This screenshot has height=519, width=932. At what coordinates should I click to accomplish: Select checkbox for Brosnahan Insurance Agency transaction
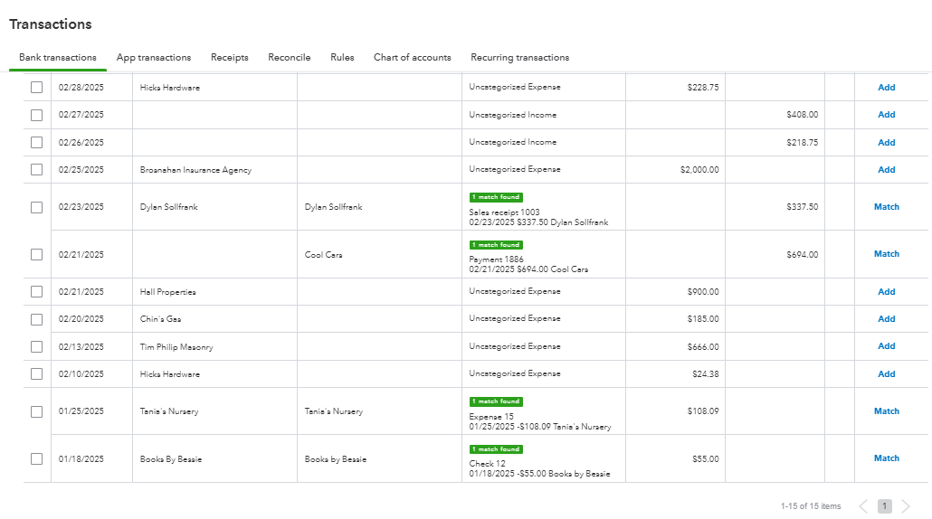pos(36,170)
